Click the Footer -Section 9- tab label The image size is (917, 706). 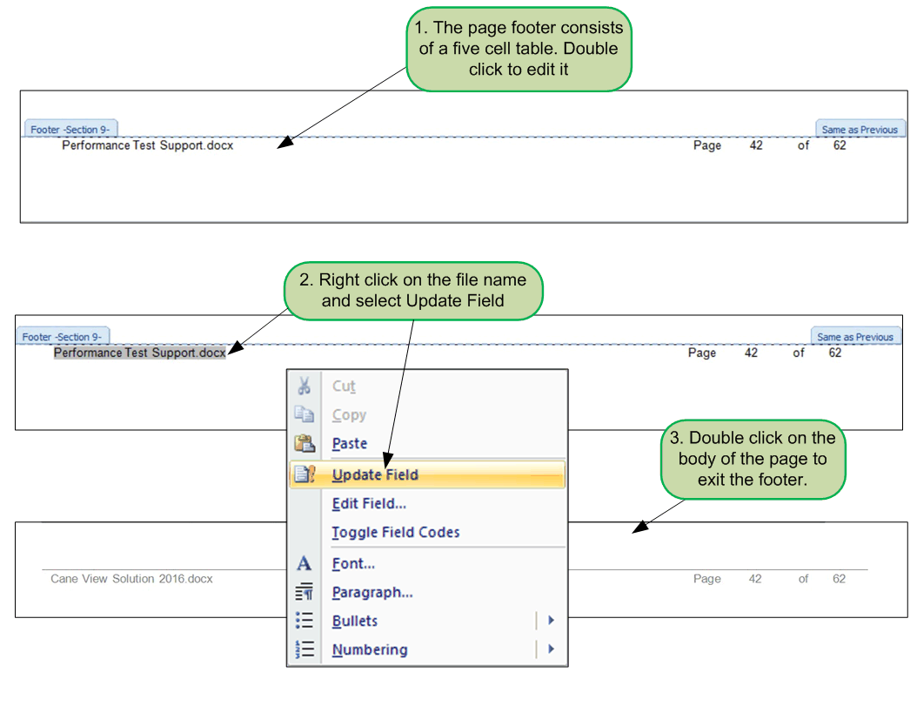pyautogui.click(x=70, y=128)
